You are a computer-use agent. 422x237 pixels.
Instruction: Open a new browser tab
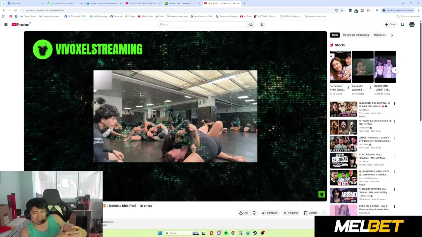[x=244, y=3]
